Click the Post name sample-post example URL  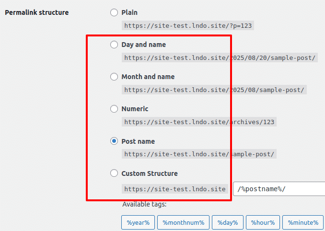[199, 154]
